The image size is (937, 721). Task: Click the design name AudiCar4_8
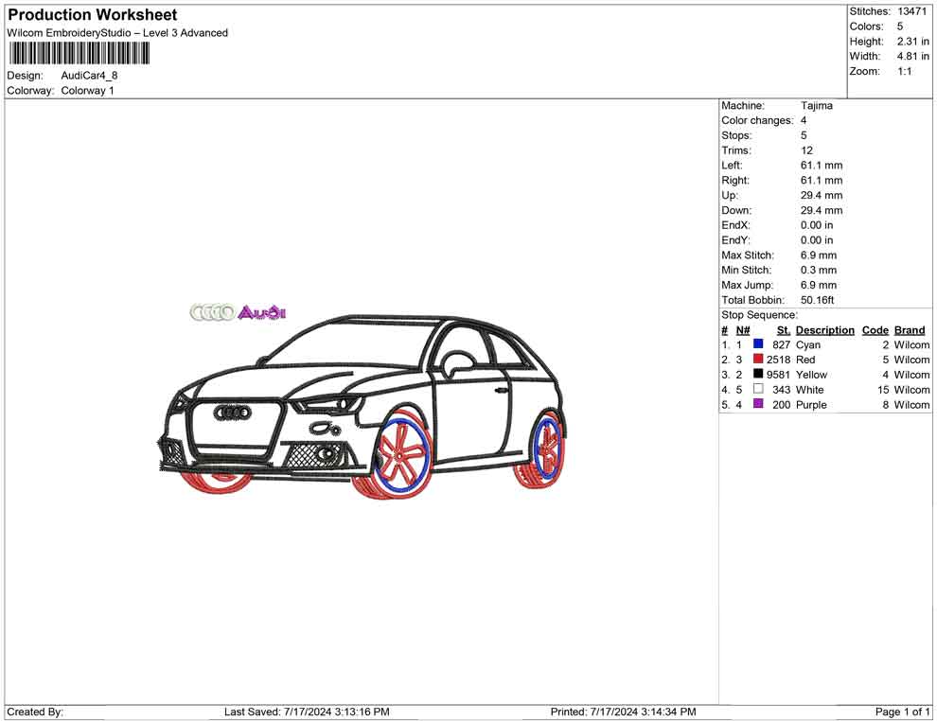[90, 76]
